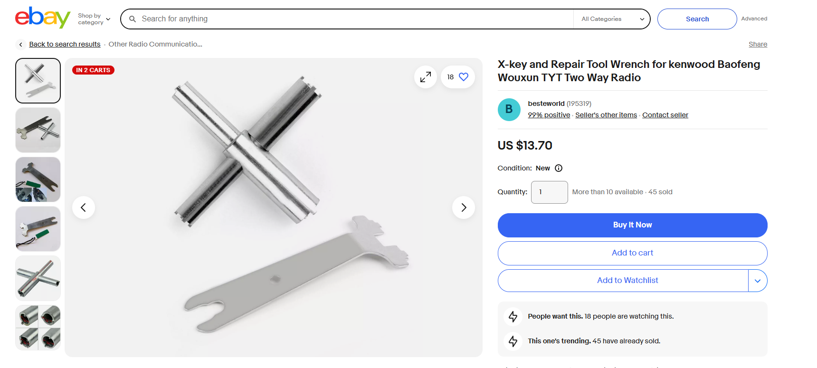Open the condition info tooltip icon
The image size is (817, 368).
coord(559,168)
